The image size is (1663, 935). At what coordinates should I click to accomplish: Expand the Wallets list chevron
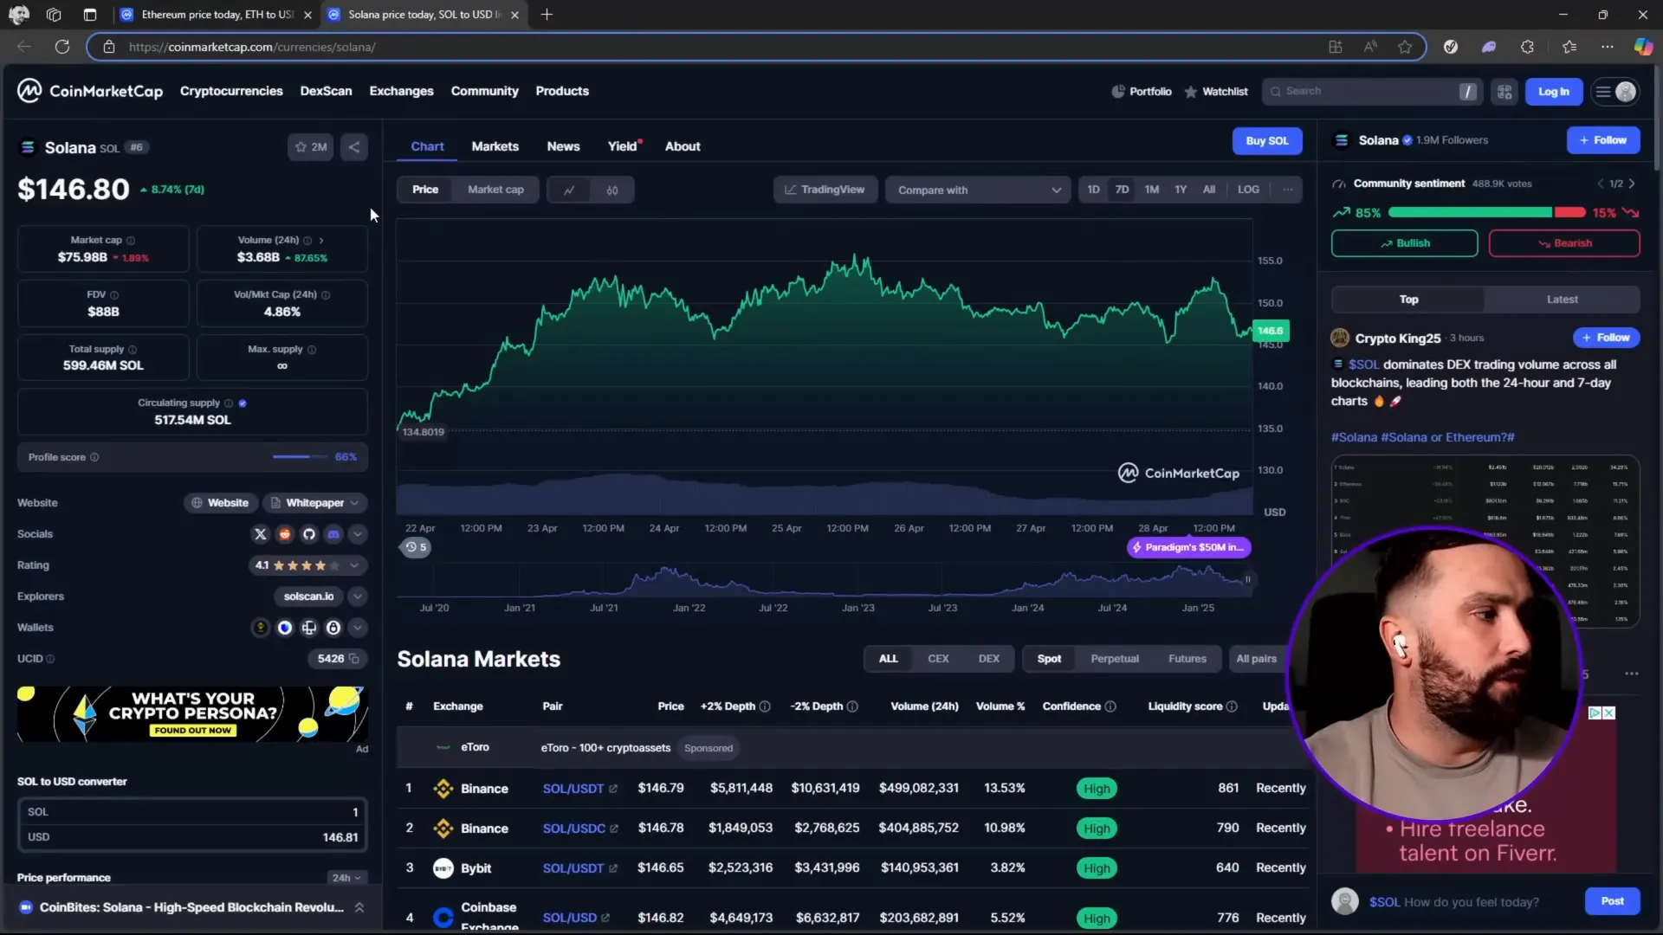click(x=358, y=628)
